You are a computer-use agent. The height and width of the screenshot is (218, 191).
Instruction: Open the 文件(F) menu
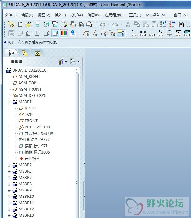[x=10, y=15]
